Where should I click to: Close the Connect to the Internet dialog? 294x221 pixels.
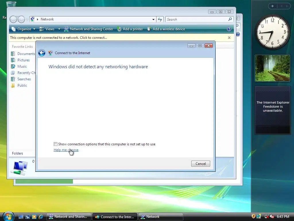tap(208, 46)
